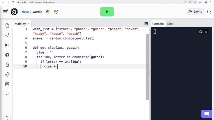Image resolution: width=214 pixels, height=120 pixels.
Task: Click on 'enumerate' in the code
Action: pyautogui.click(x=81, y=57)
